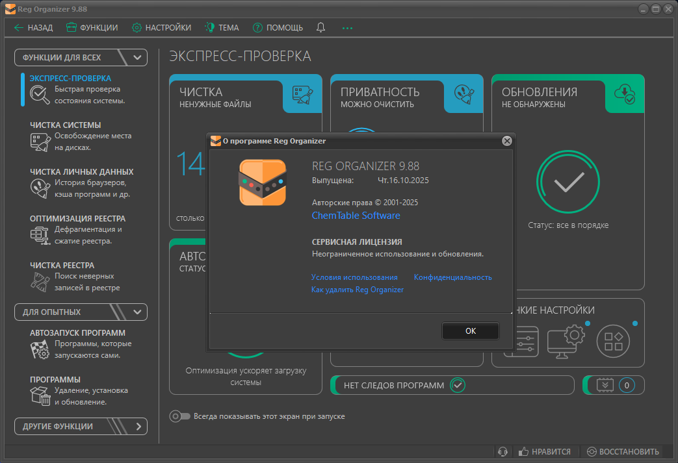Click the Автозапуск программ flag icon
The width and height of the screenshot is (678, 463).
40,349
